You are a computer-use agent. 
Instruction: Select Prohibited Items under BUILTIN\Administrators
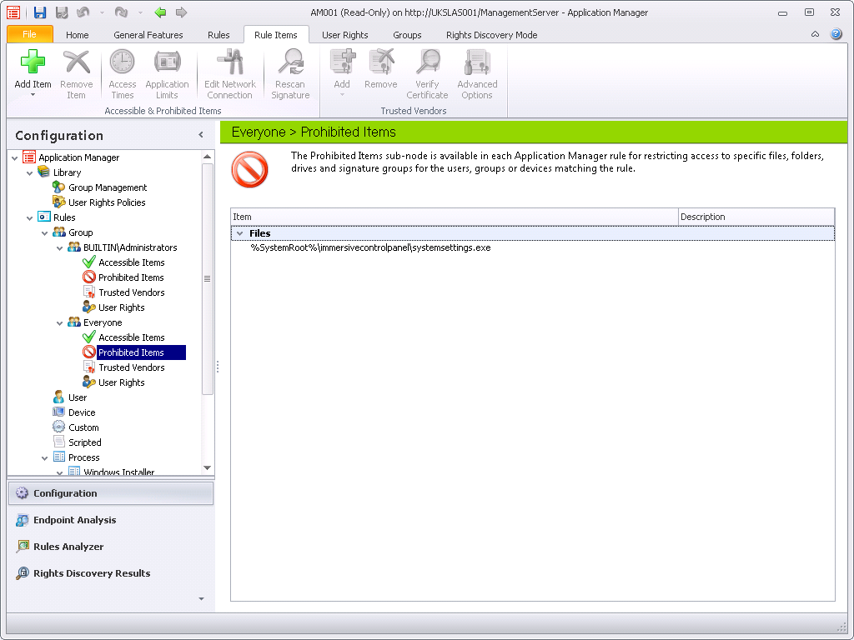point(131,277)
